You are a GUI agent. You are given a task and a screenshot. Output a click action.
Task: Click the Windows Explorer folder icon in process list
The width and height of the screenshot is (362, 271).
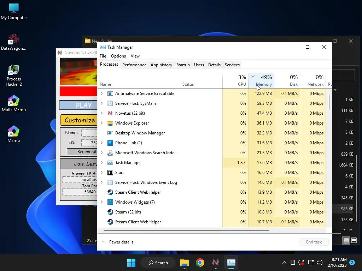pos(110,123)
